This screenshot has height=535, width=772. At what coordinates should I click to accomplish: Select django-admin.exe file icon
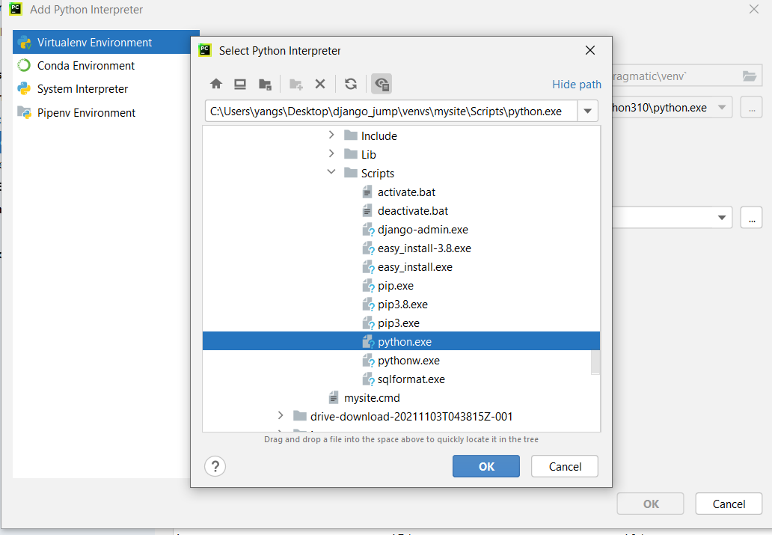368,230
